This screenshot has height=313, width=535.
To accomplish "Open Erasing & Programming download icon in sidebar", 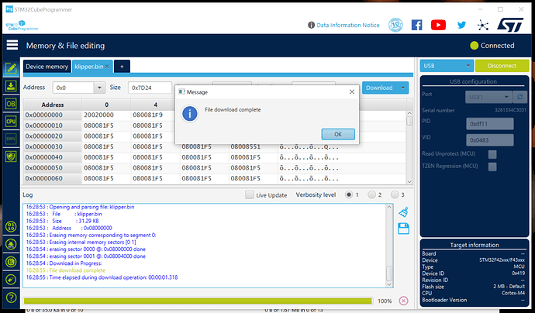I will pos(11,86).
